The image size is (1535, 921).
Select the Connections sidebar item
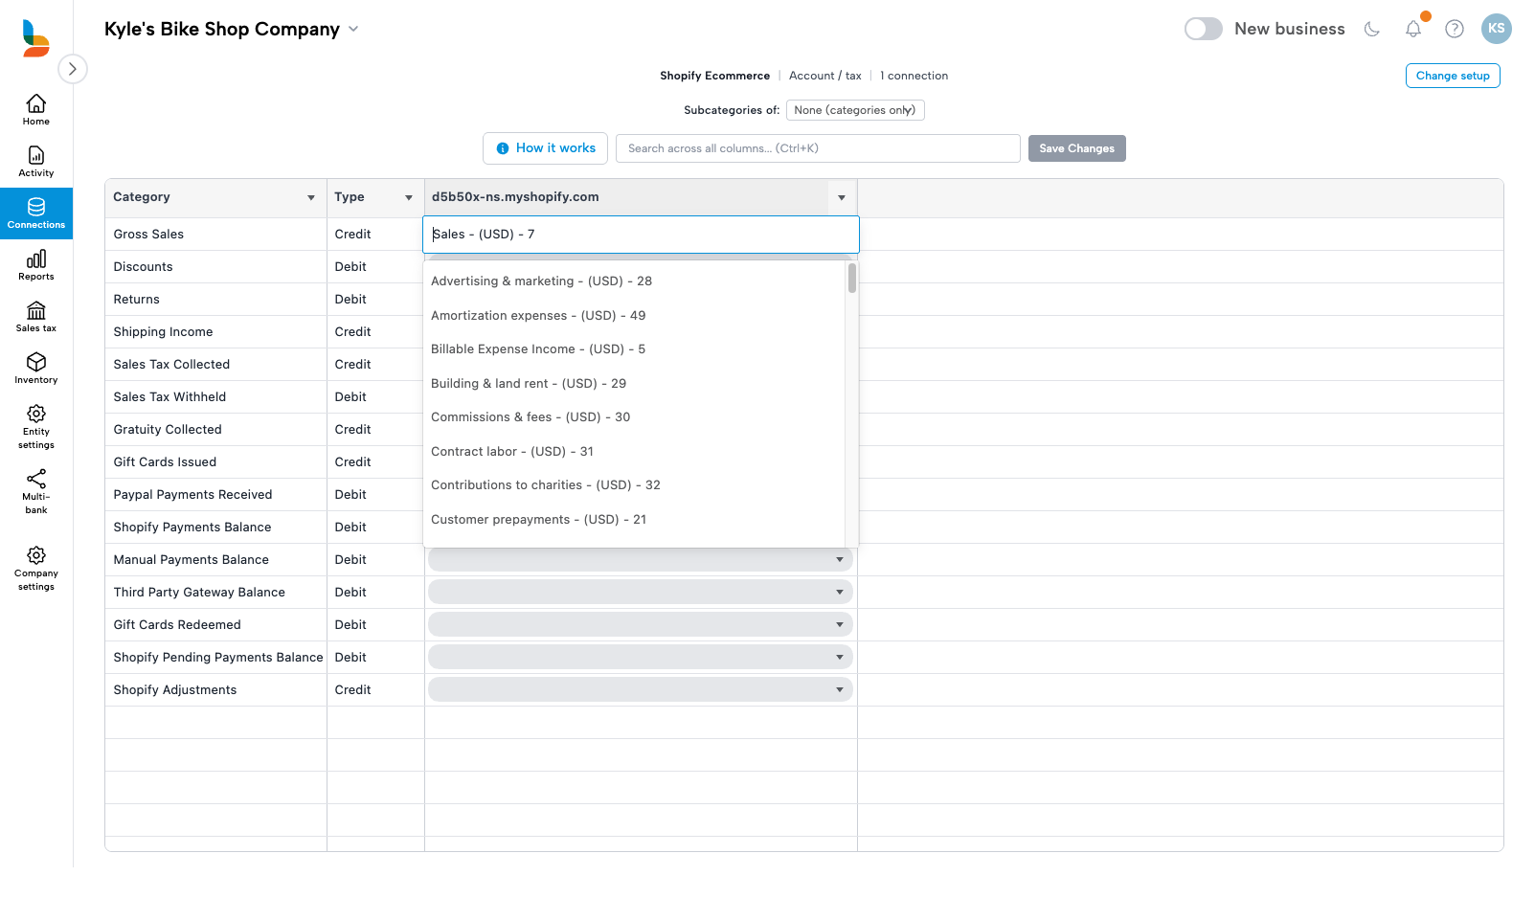36,213
